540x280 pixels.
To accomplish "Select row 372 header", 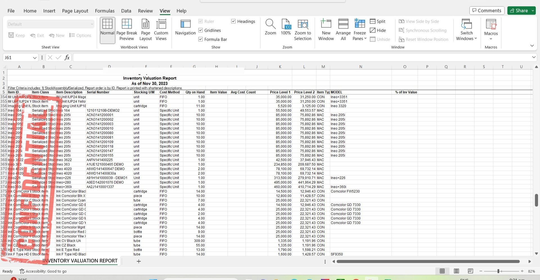I will coord(3,178).
